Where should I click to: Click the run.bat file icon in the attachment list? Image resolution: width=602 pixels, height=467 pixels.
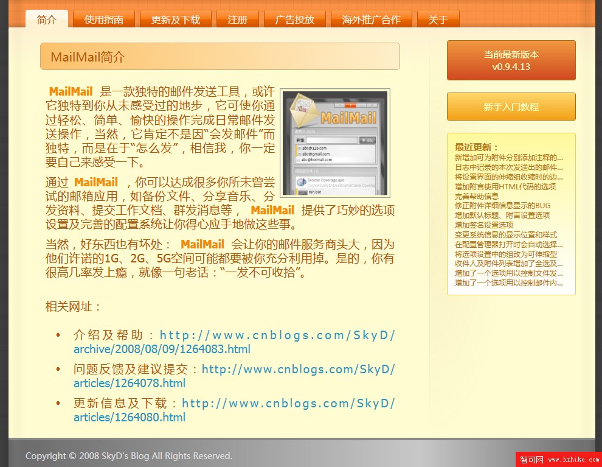tap(303, 192)
